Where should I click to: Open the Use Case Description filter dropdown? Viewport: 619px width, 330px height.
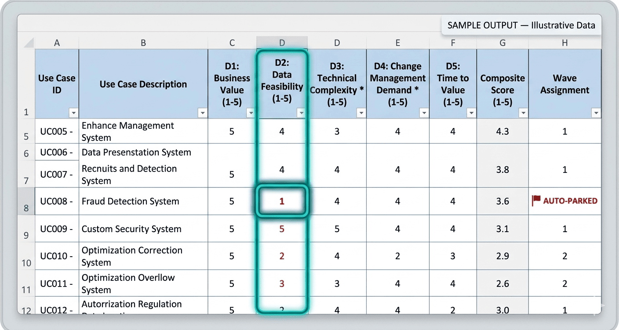[202, 113]
